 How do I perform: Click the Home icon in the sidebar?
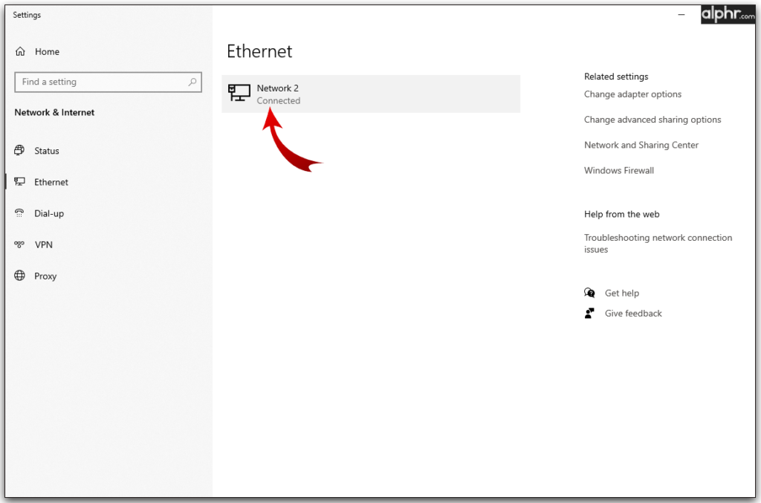pyautogui.click(x=20, y=51)
